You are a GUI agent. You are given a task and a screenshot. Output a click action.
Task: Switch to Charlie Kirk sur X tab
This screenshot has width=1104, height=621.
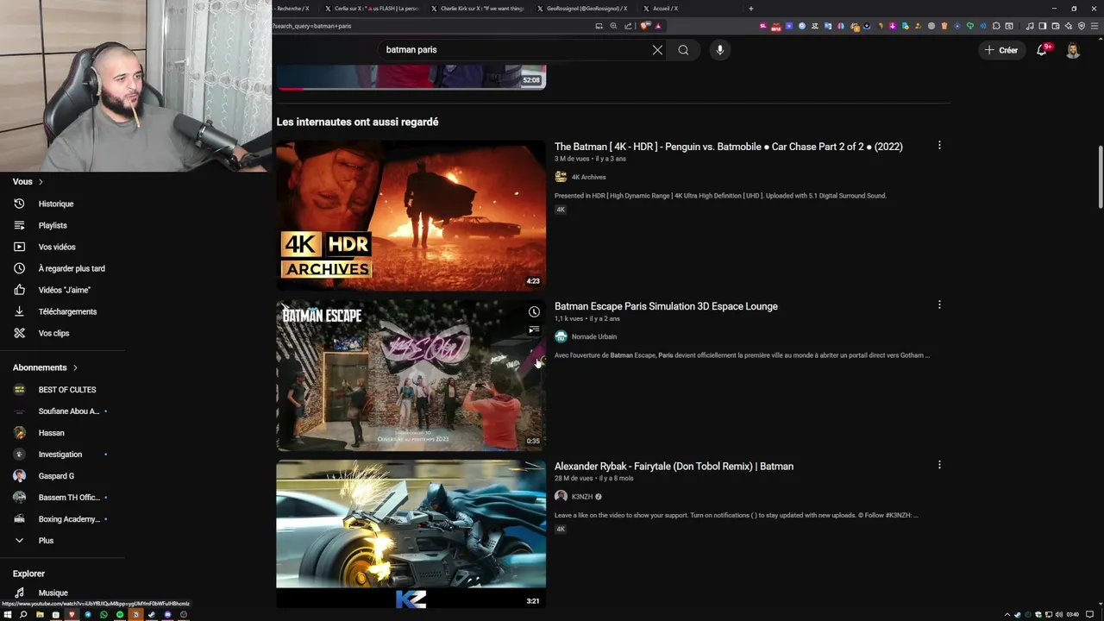[x=476, y=9]
